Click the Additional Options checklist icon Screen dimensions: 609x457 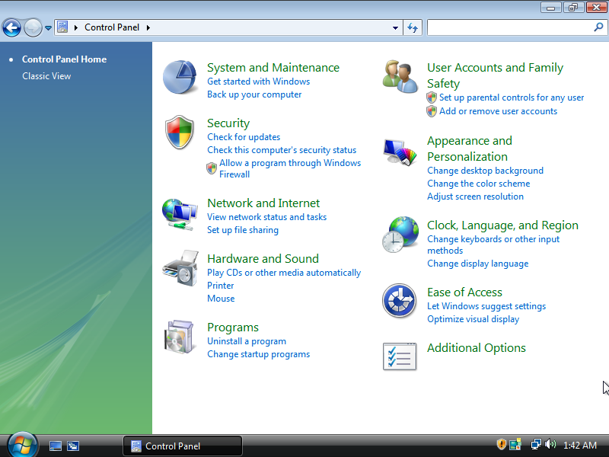coord(400,356)
